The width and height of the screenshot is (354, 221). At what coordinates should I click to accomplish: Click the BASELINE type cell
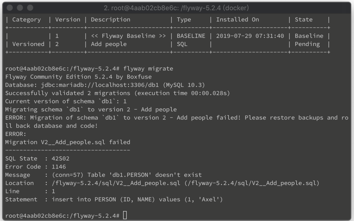pos(191,36)
